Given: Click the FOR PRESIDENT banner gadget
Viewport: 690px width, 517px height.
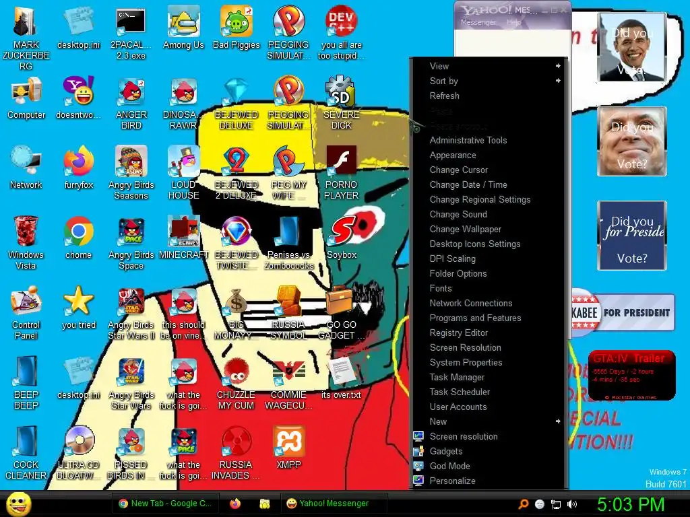Looking at the screenshot, I should click(623, 312).
